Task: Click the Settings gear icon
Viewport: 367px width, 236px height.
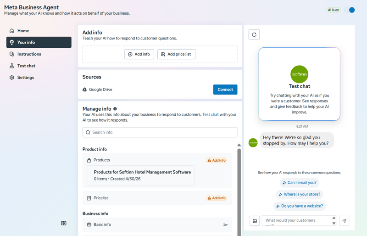Action: coord(12,78)
